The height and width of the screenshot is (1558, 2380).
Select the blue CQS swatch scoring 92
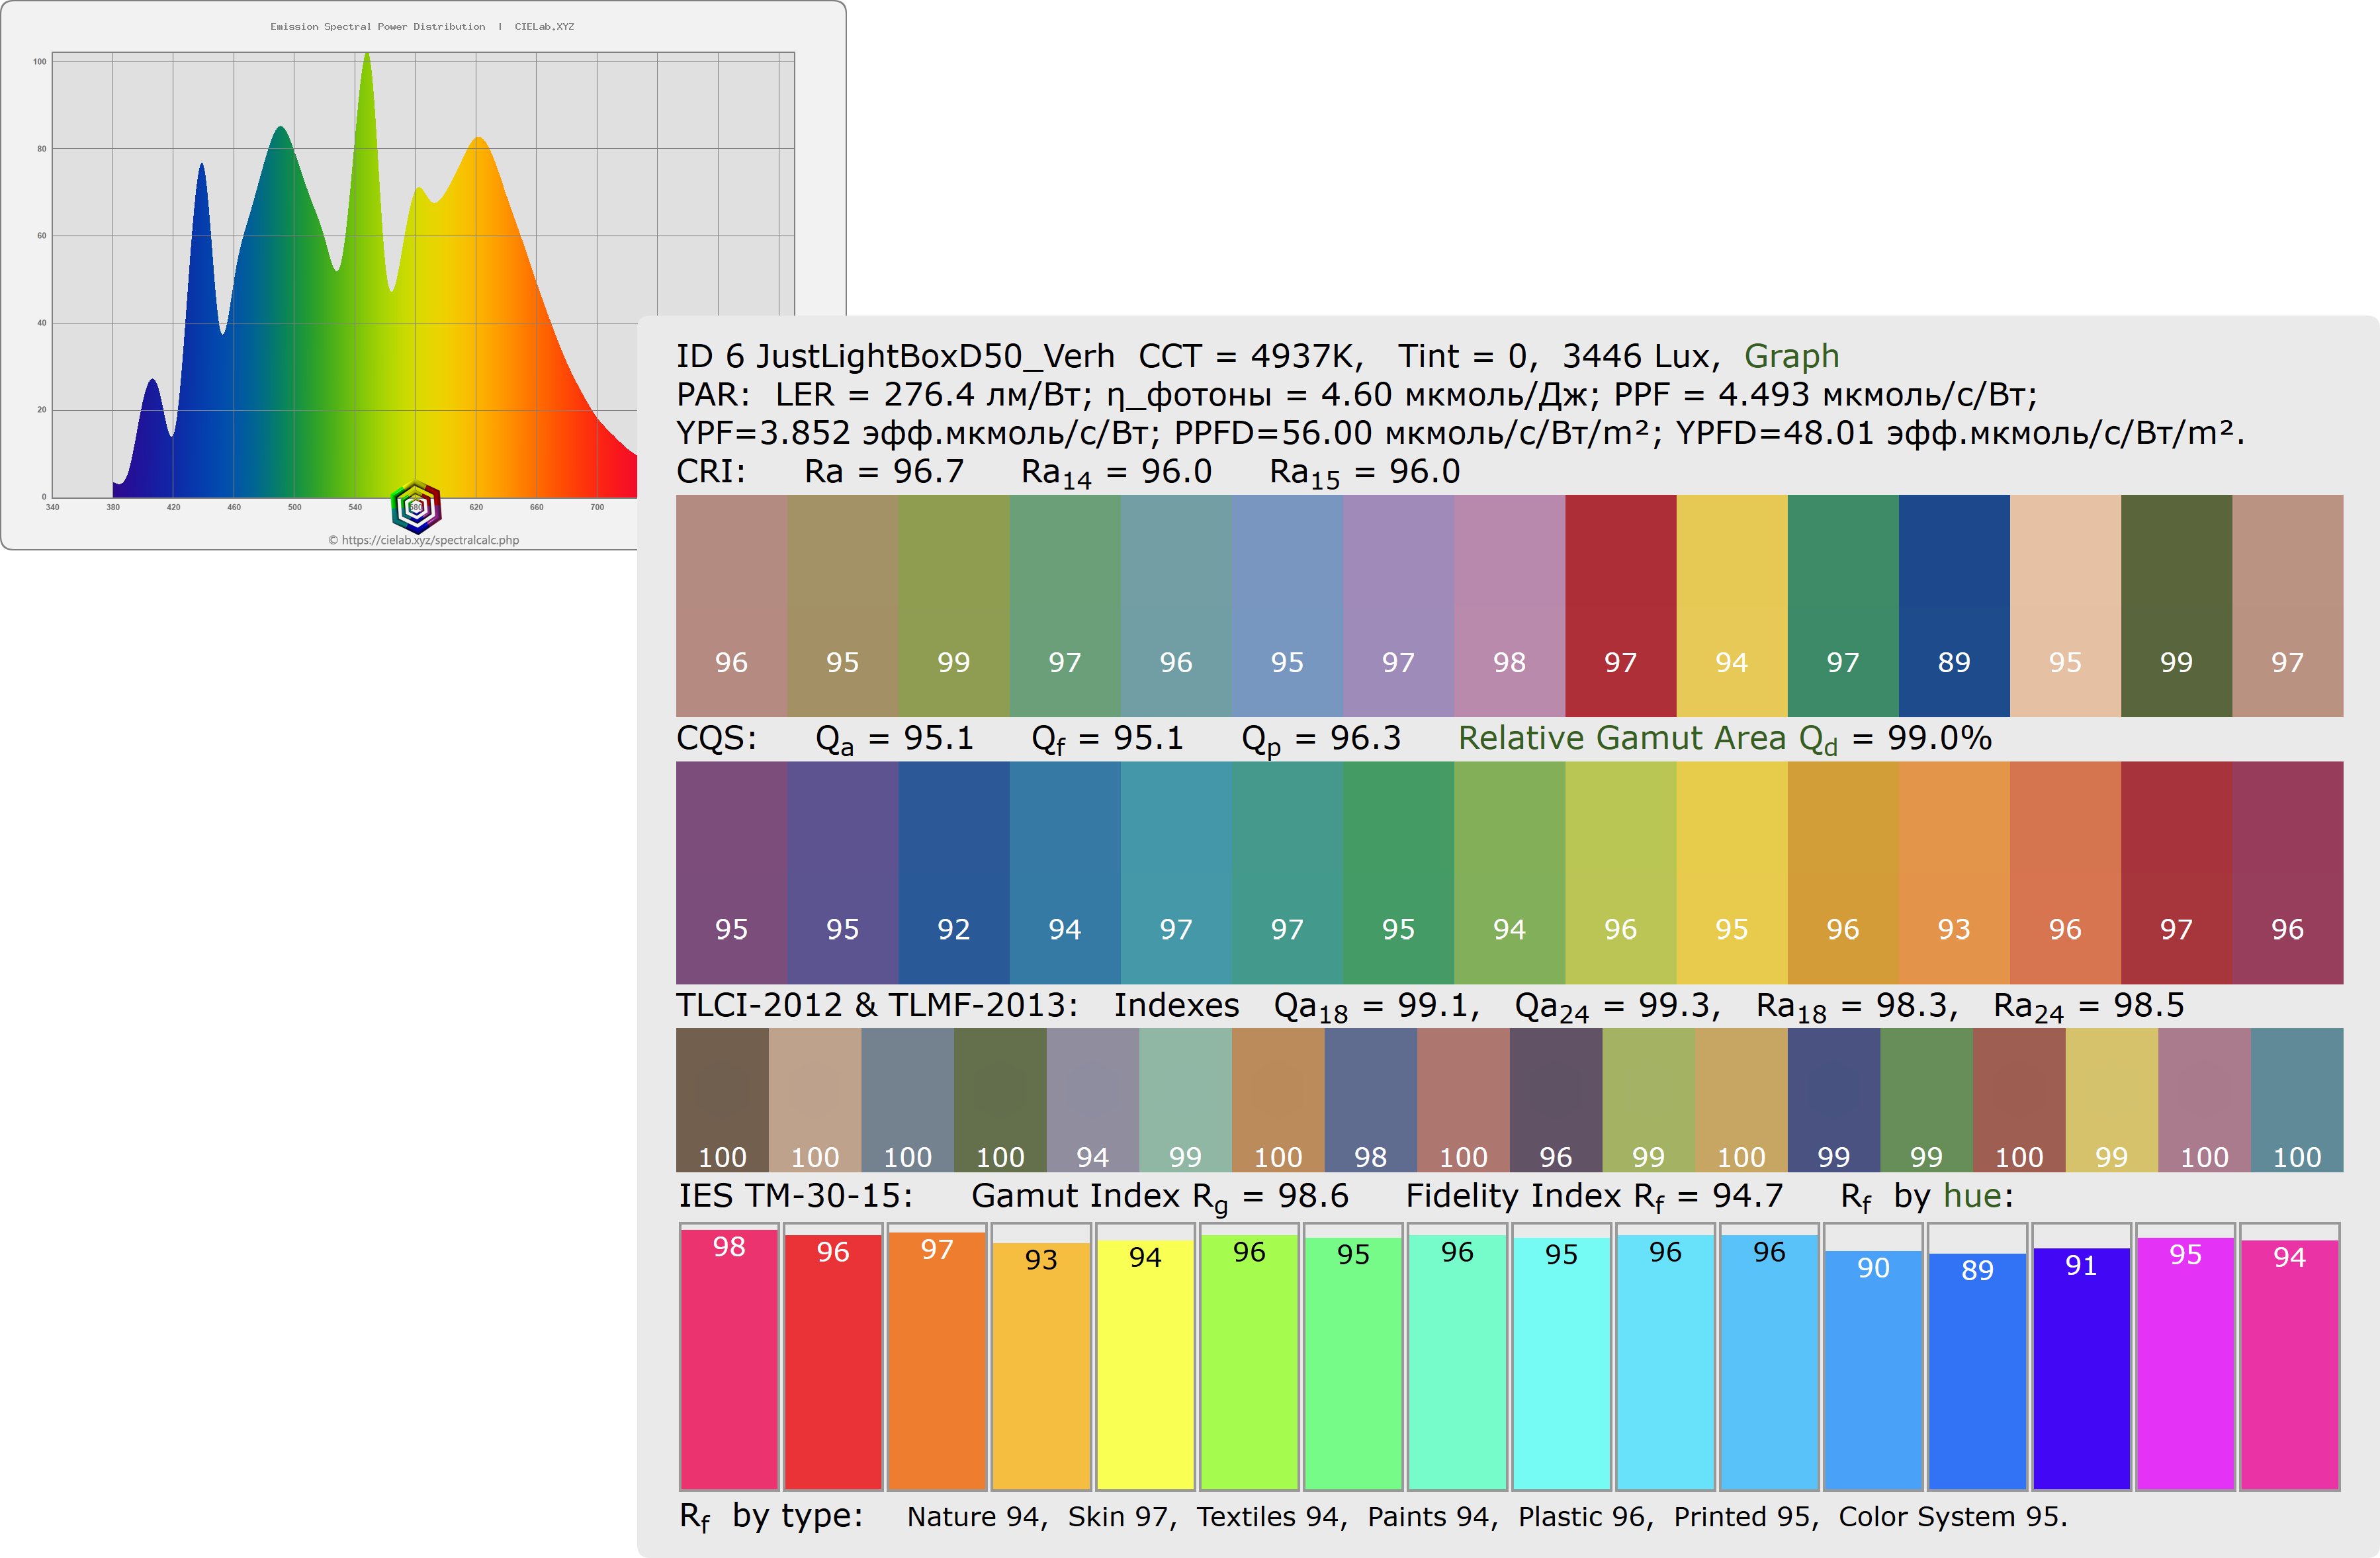[953, 872]
